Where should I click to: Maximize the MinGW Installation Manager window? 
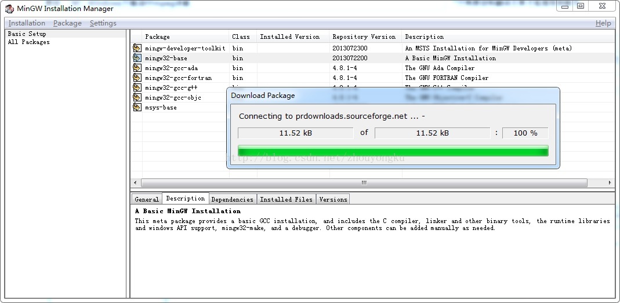pyautogui.click(x=581, y=6)
